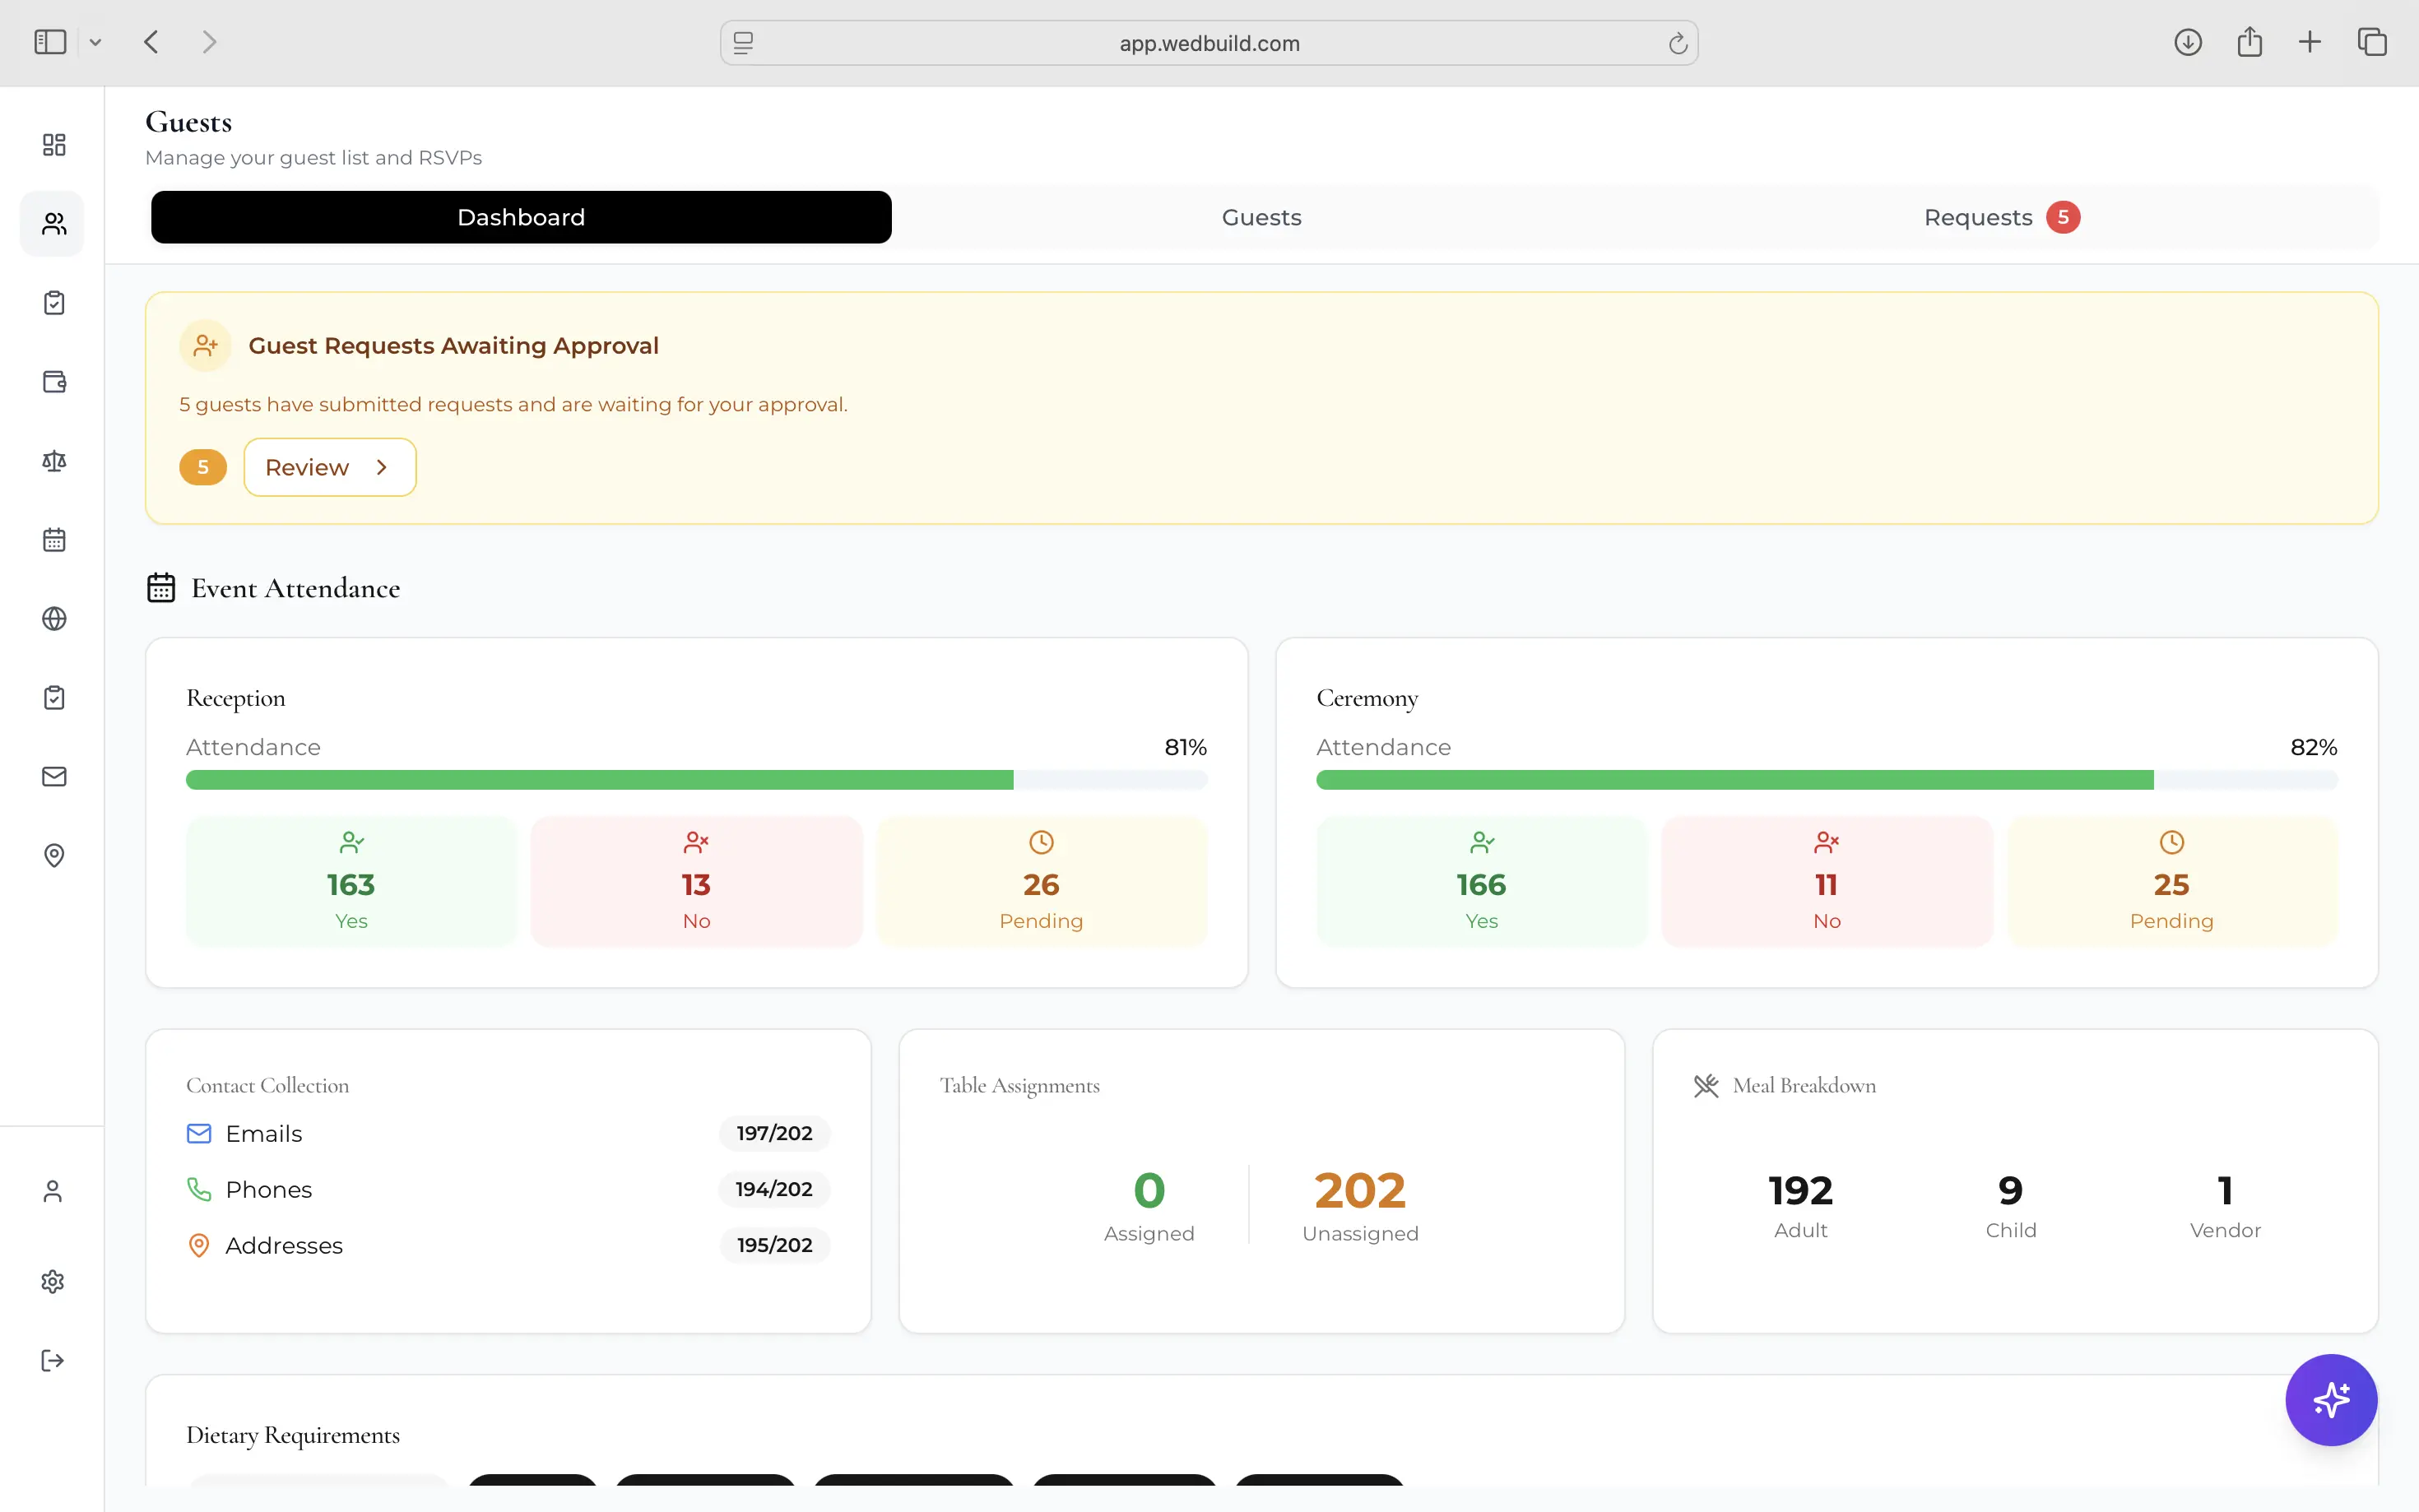2419x1512 pixels.
Task: Select Reception 163 Yes card
Action: (351, 882)
